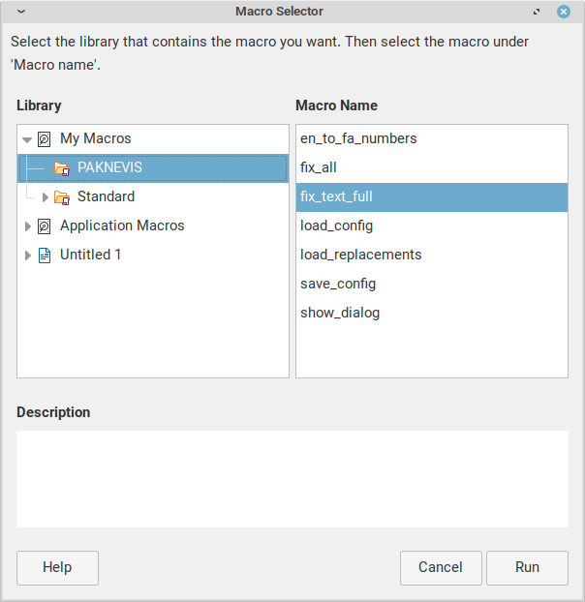Expand the Application Macros node
Screen dimensions: 585x602
[27, 226]
